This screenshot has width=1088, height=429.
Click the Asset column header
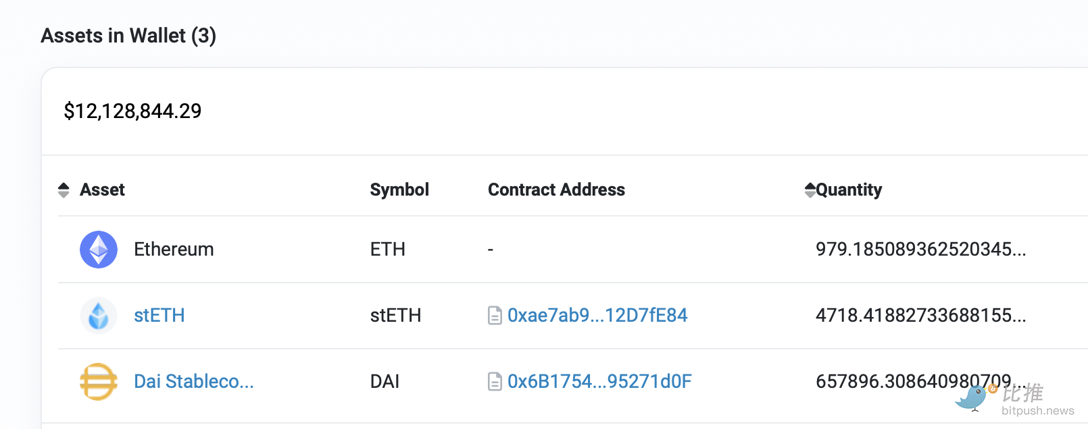[102, 190]
